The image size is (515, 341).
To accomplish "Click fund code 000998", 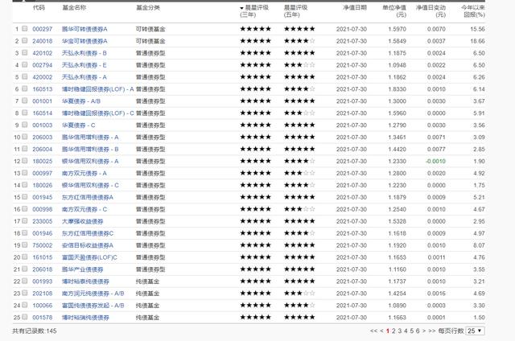I will [43, 209].
